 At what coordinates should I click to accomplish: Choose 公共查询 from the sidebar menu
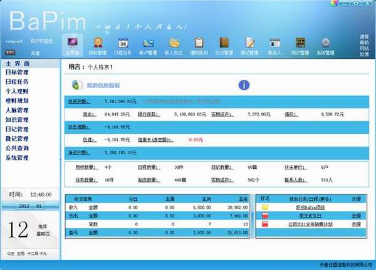(18, 148)
